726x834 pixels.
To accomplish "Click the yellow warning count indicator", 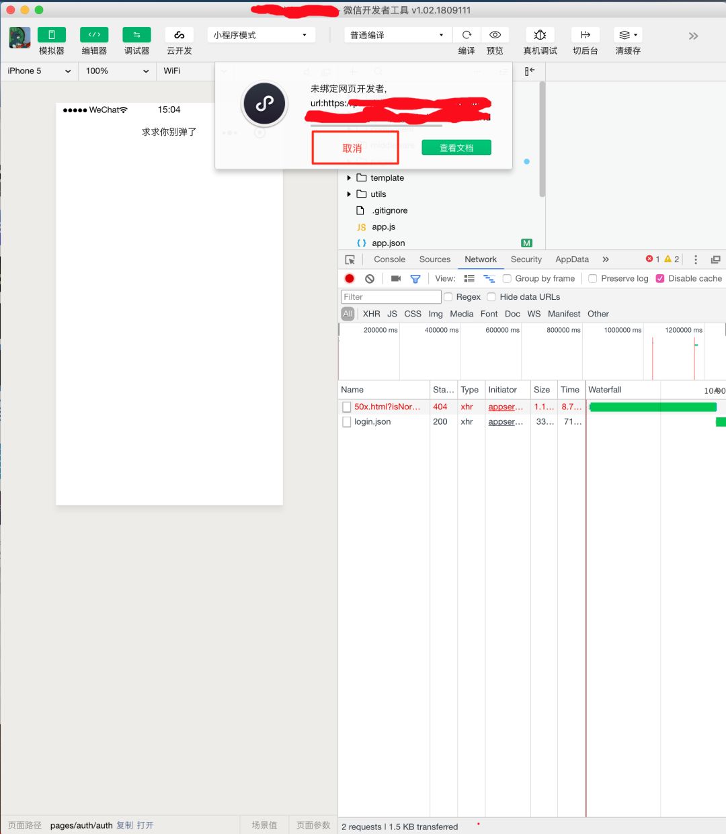I will [x=672, y=259].
